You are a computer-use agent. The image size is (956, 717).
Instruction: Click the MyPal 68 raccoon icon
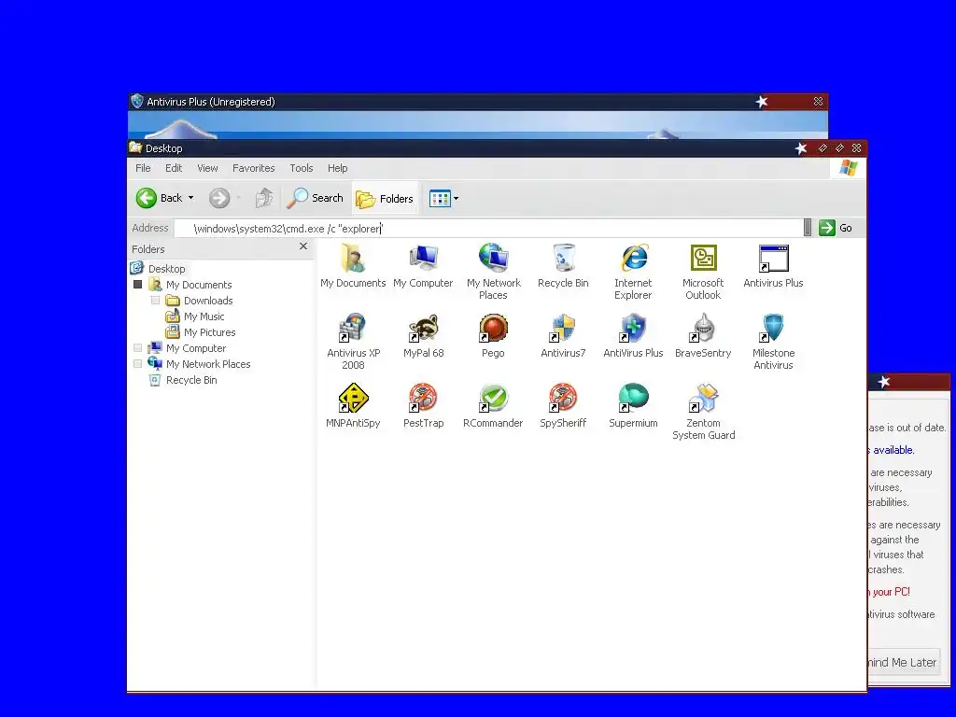(x=423, y=328)
